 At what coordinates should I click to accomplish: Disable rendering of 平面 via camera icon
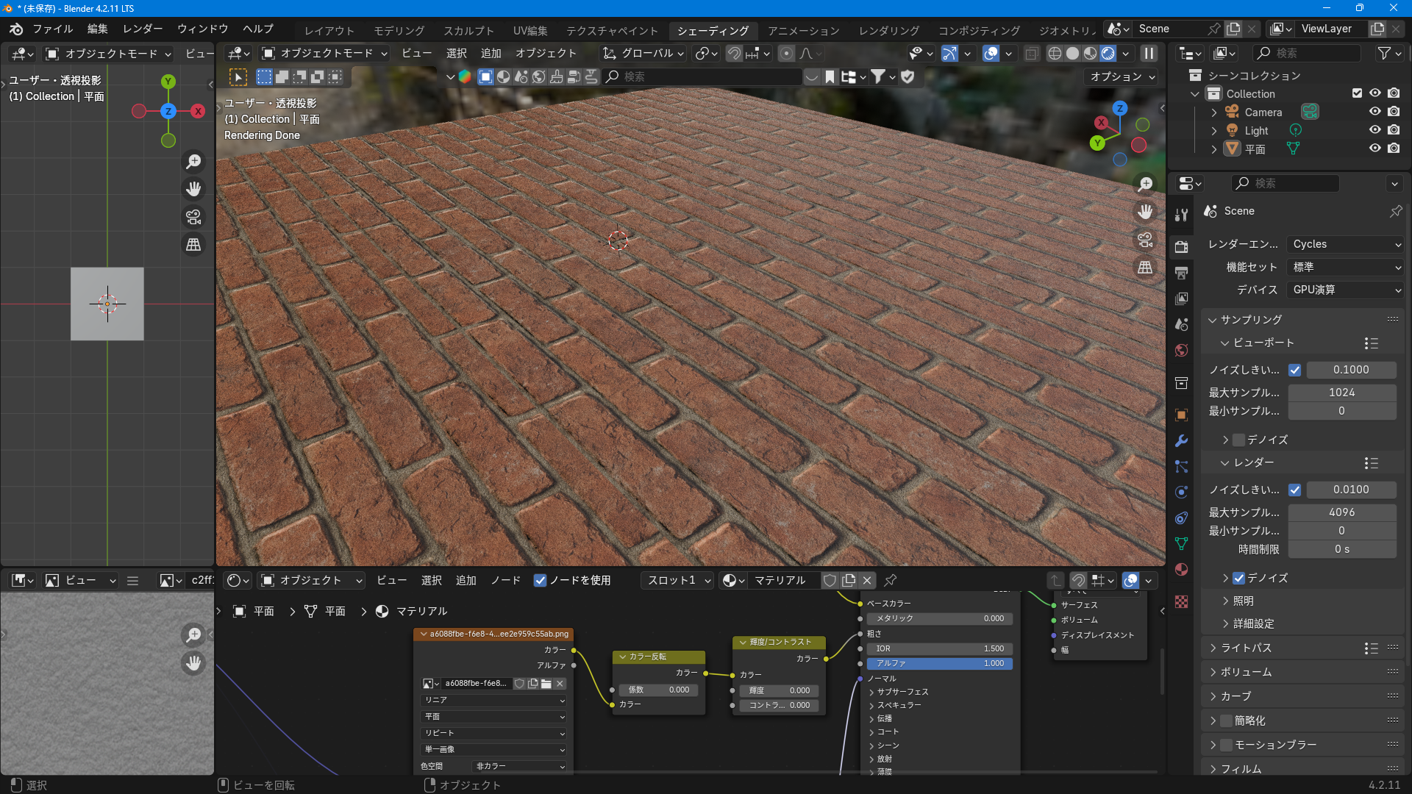pyautogui.click(x=1394, y=149)
